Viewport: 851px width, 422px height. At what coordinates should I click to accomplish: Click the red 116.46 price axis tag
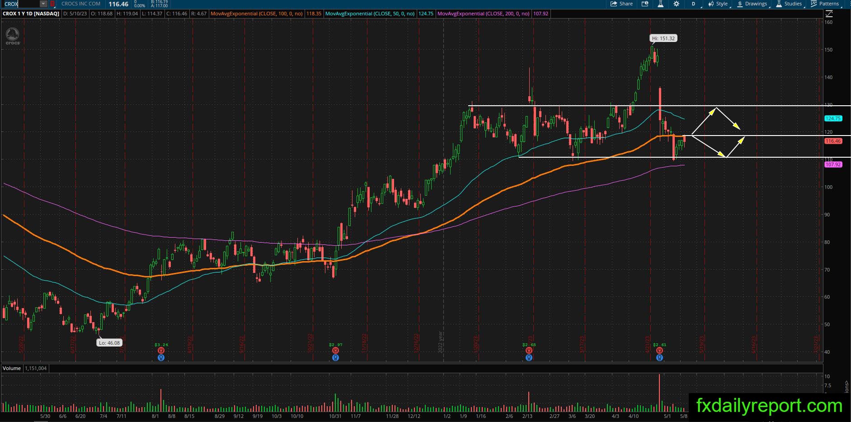click(833, 141)
